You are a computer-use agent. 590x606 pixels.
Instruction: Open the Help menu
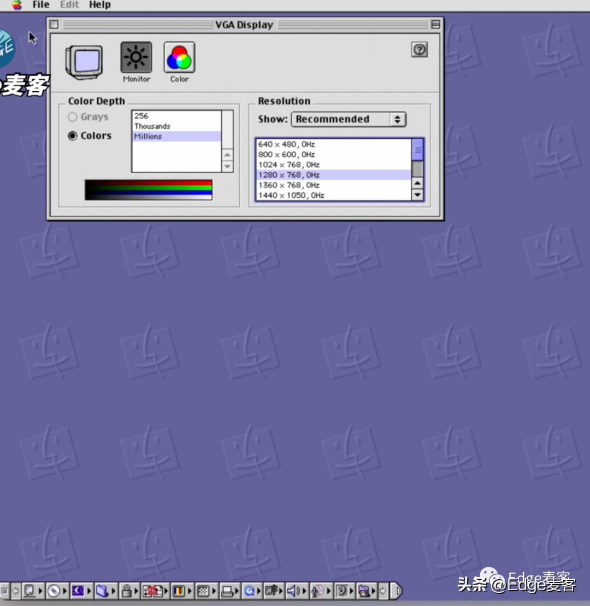[99, 5]
